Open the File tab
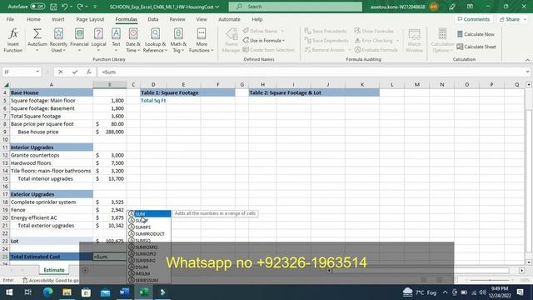Image resolution: width=533 pixels, height=300 pixels. coord(10,19)
